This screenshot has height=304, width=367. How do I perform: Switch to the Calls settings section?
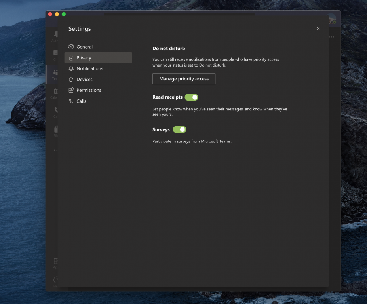(x=98, y=101)
